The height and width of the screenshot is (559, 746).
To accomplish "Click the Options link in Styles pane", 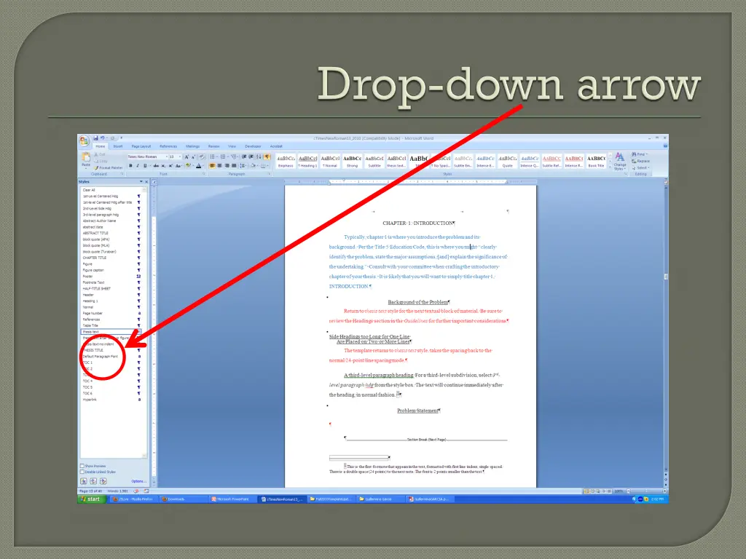I will coord(138,481).
